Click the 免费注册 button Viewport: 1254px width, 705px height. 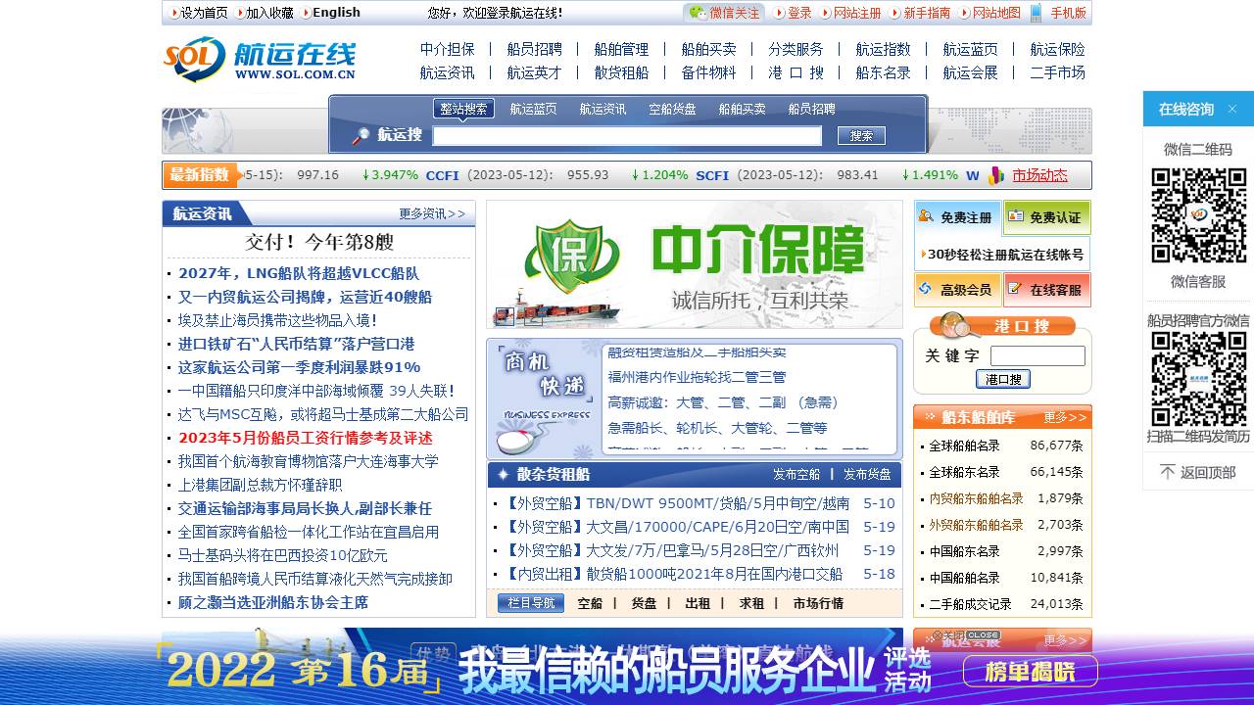[x=957, y=217]
